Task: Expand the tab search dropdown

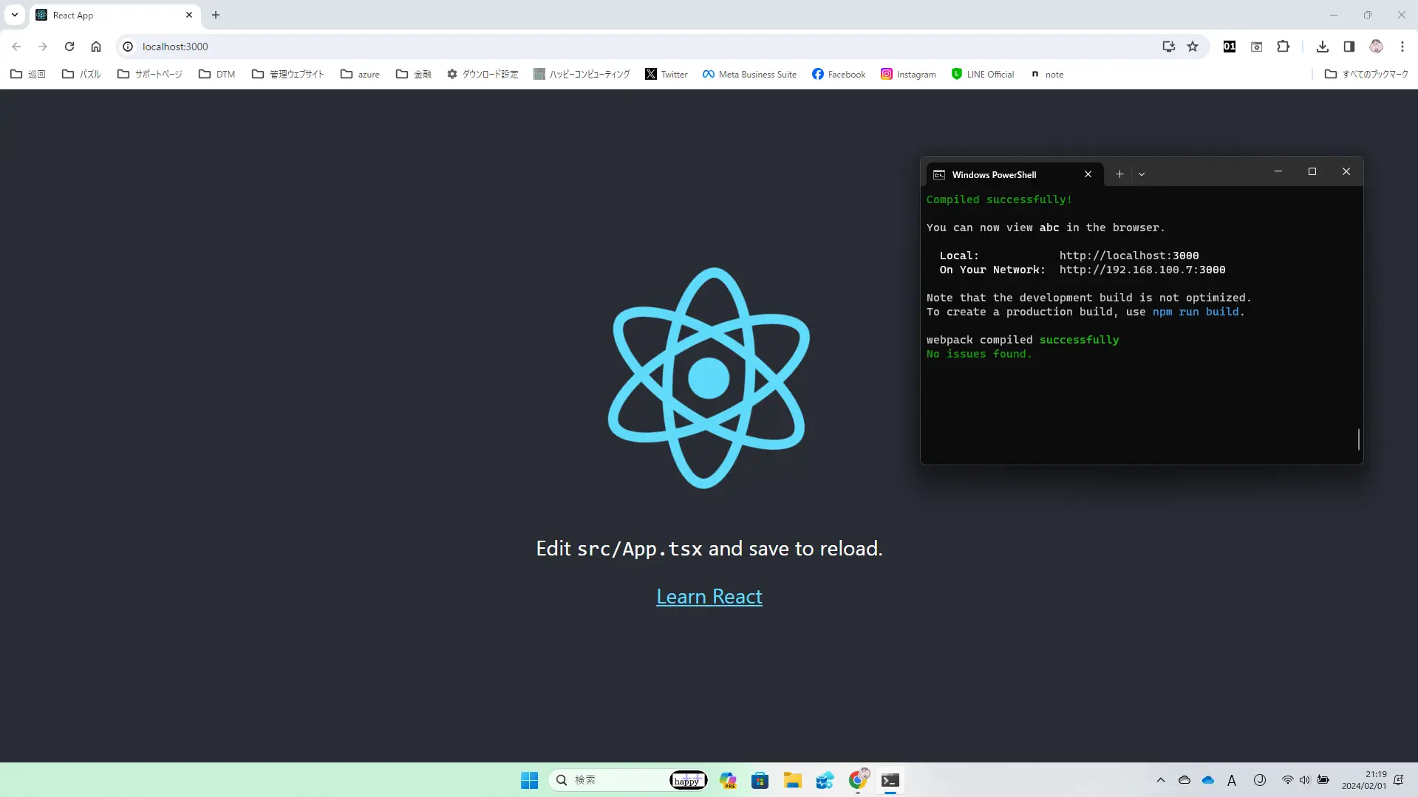Action: (x=14, y=15)
